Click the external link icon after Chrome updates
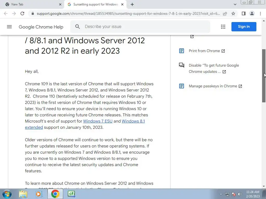Image resolution: width=266 pixels, height=199 pixels. (x=224, y=72)
